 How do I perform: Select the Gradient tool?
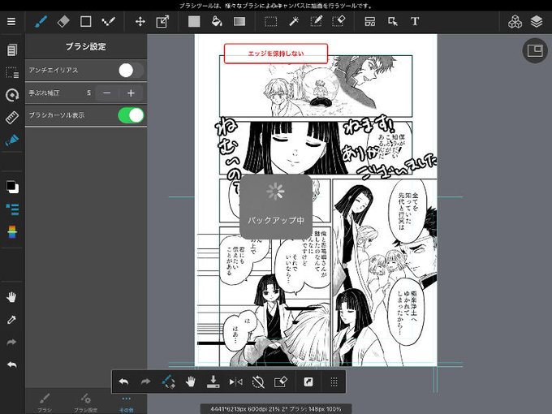pos(239,21)
